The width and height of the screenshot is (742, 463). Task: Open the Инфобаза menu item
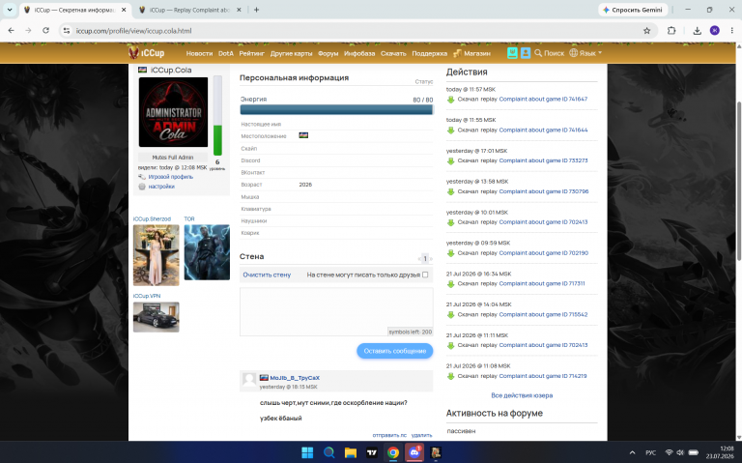click(359, 53)
